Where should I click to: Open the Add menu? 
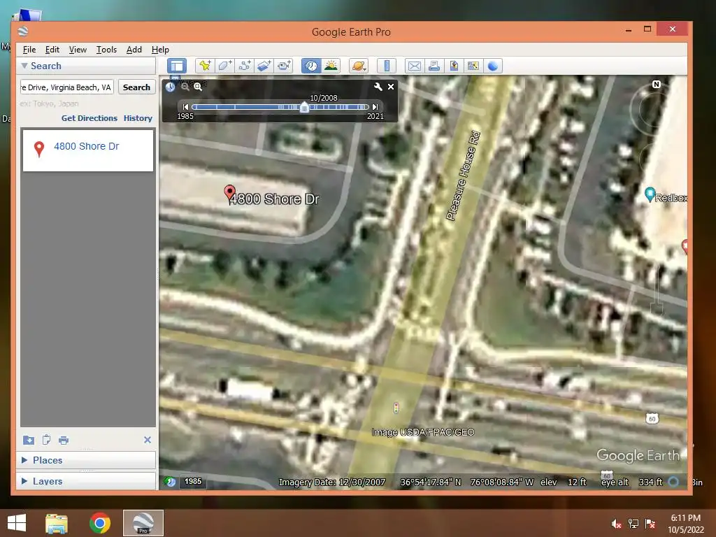134,50
